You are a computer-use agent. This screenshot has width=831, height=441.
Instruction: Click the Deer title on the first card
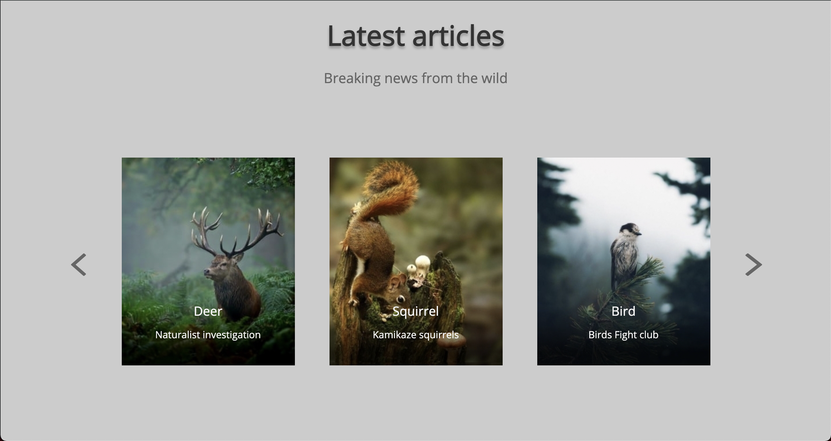coord(208,311)
